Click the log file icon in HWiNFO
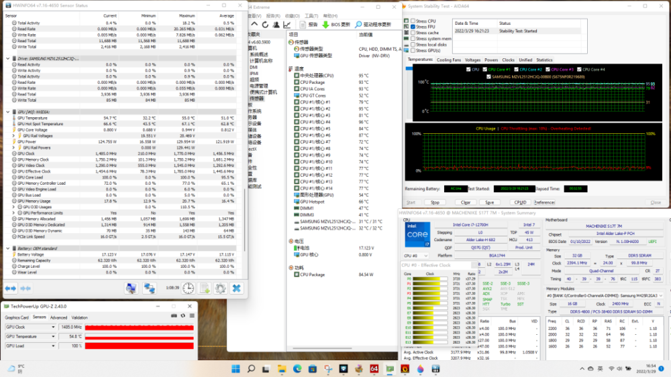Image resolution: width=671 pixels, height=377 pixels. pos(204,288)
